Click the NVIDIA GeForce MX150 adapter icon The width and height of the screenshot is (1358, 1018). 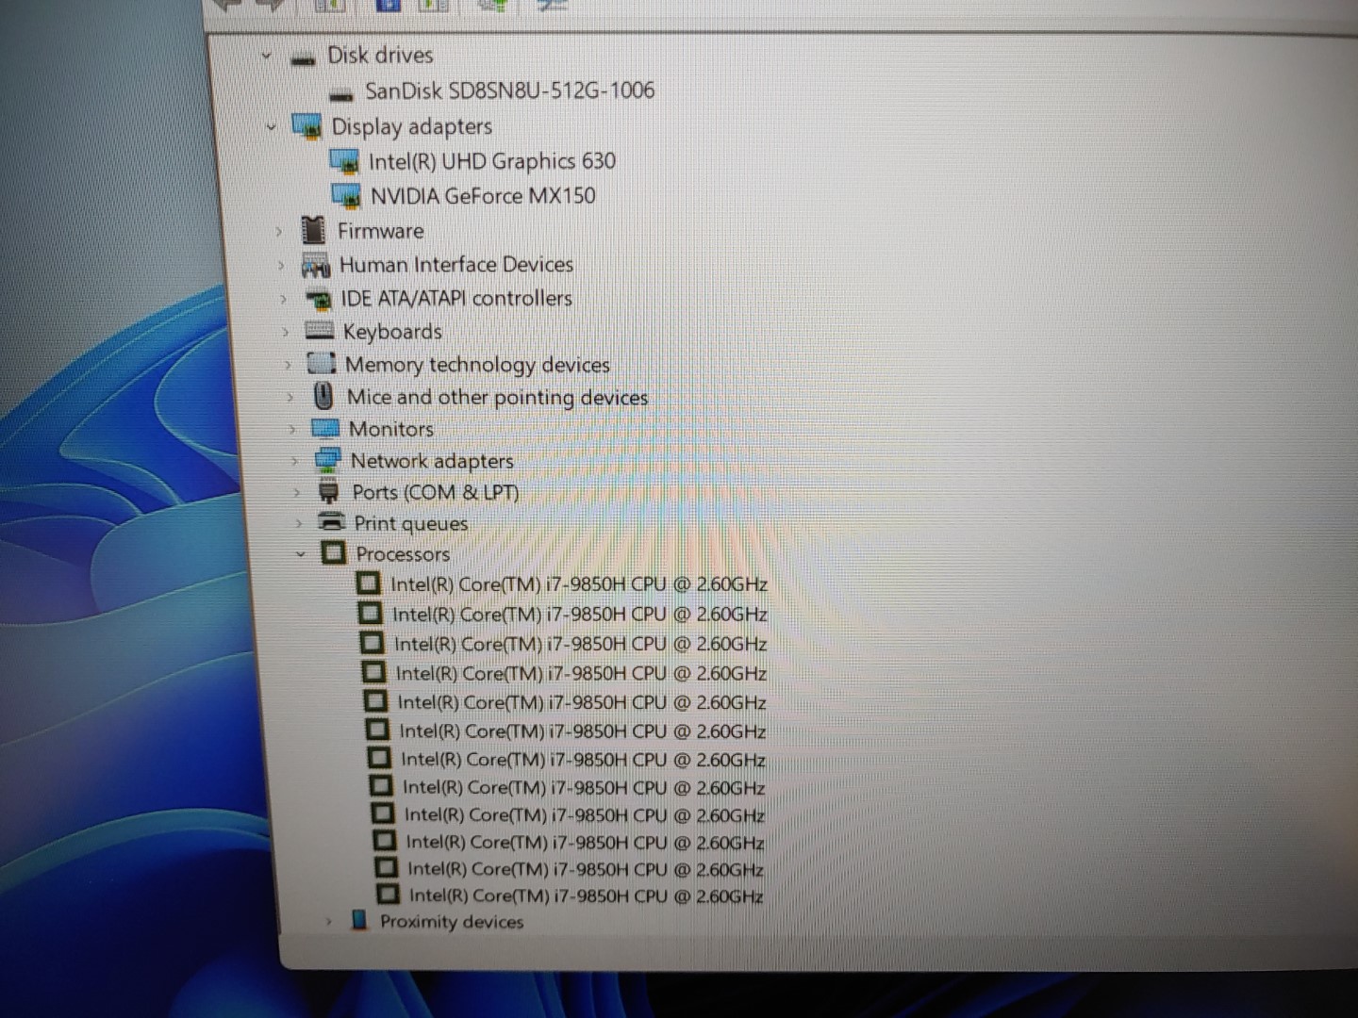pyautogui.click(x=347, y=196)
